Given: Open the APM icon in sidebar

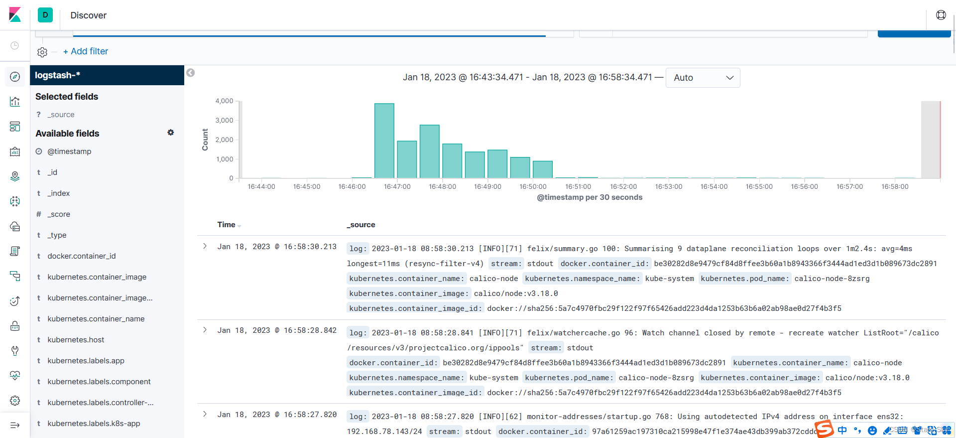Looking at the screenshot, I should click(15, 276).
